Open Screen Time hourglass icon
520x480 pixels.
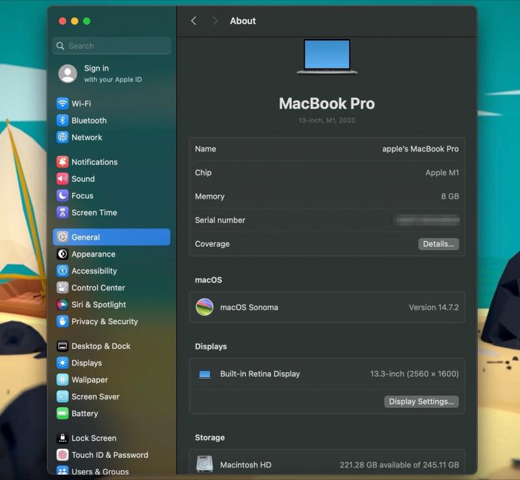62,212
